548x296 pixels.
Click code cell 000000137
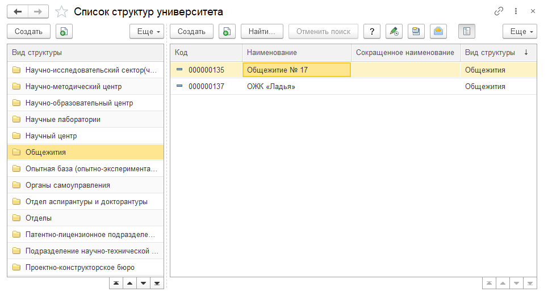206,86
